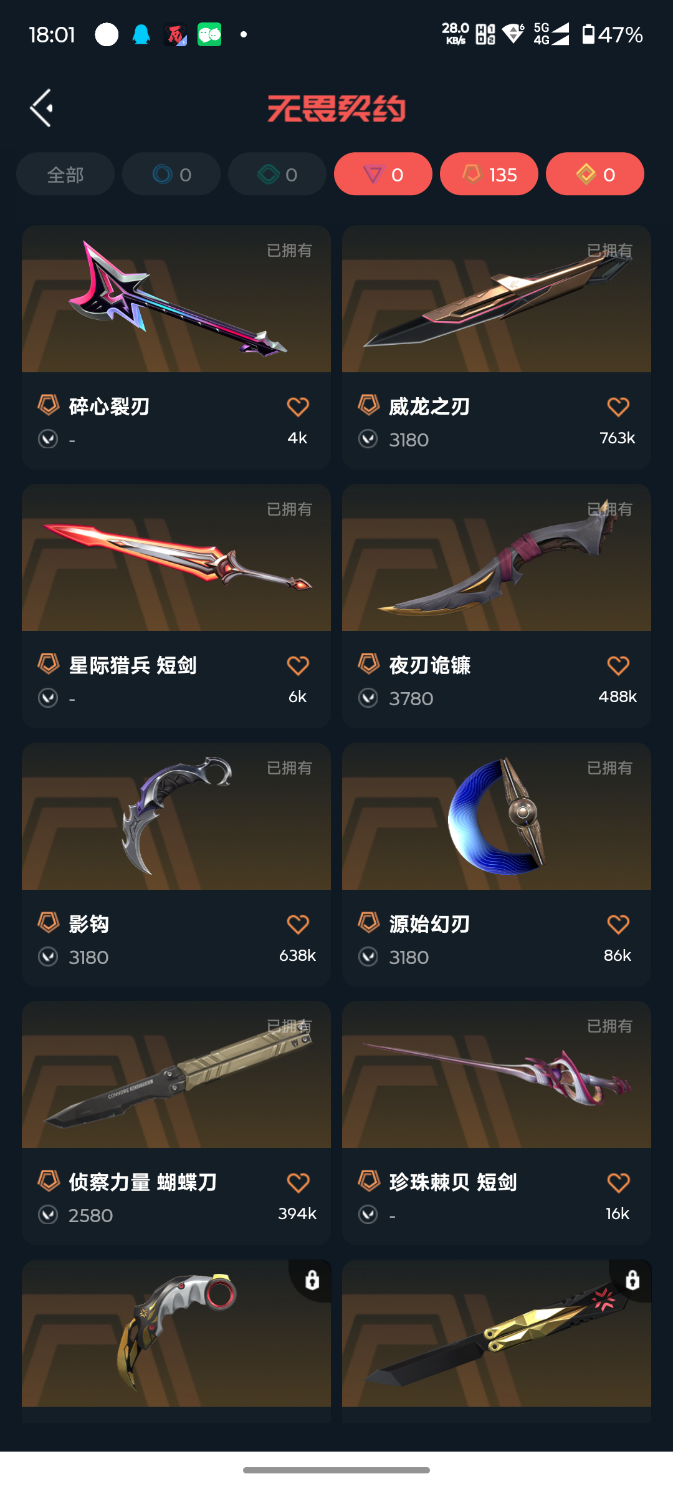Toggle favorite heart on 威龙之刃
Viewport: 673px width, 1489px height.
pos(618,407)
